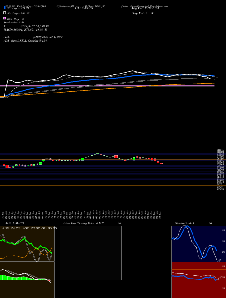
Task: Click the 'ADX & MACD' panel title
Action: point(14,223)
